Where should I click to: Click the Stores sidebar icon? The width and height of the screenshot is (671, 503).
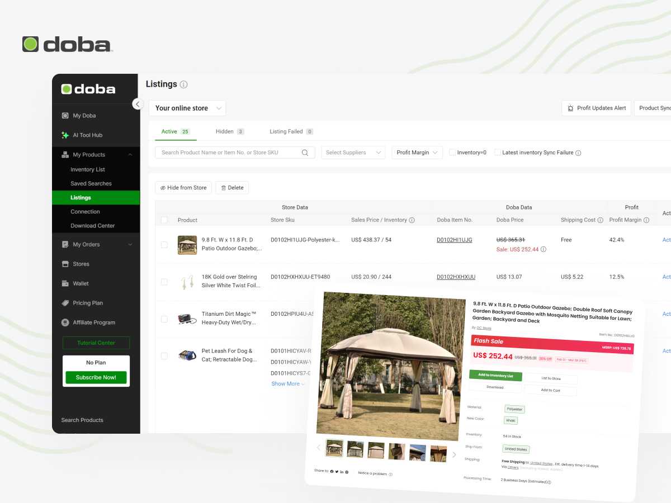click(x=65, y=264)
